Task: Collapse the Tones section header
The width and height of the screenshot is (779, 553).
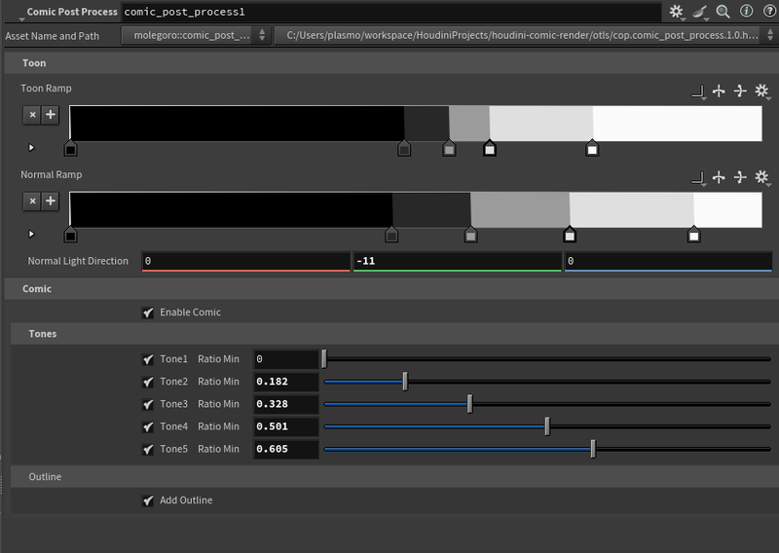Action: point(43,334)
